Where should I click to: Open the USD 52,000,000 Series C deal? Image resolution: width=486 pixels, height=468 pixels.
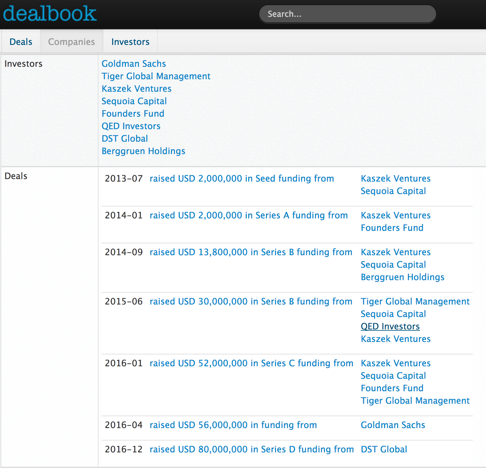pyautogui.click(x=251, y=363)
